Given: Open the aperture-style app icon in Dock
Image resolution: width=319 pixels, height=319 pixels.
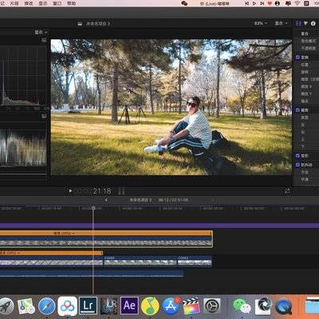Looking at the screenshot, I should 263,306.
